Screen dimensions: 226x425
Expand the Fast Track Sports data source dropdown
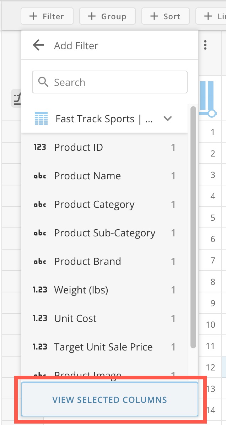pyautogui.click(x=167, y=119)
